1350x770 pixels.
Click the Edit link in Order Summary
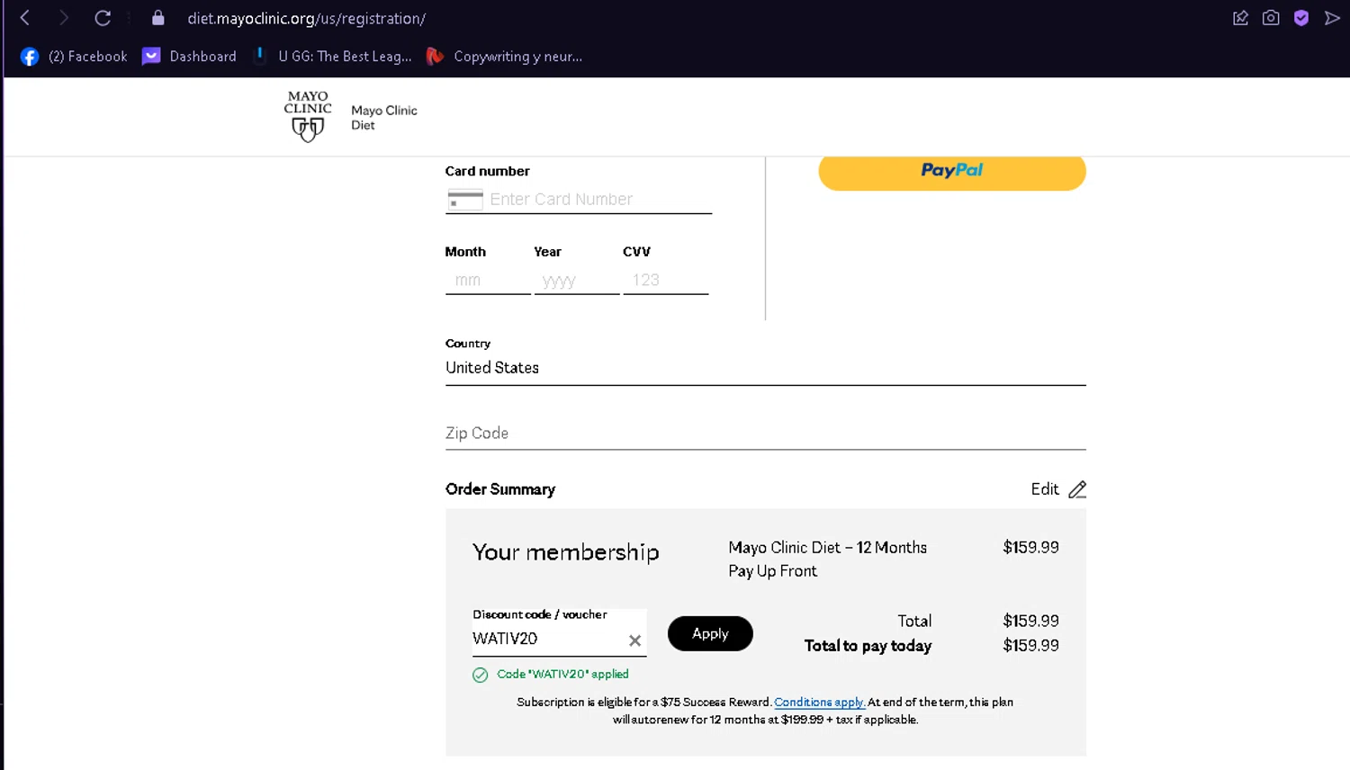[1044, 489]
